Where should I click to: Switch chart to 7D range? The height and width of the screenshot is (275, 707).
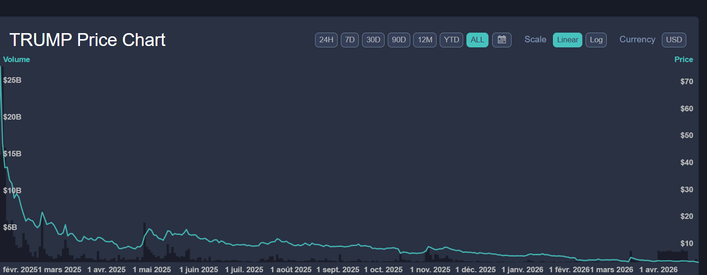(350, 40)
